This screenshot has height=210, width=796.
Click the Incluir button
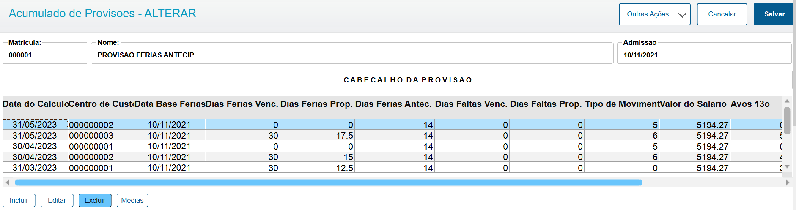click(x=19, y=200)
